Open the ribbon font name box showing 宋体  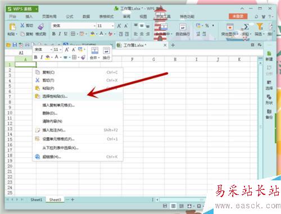74,26
